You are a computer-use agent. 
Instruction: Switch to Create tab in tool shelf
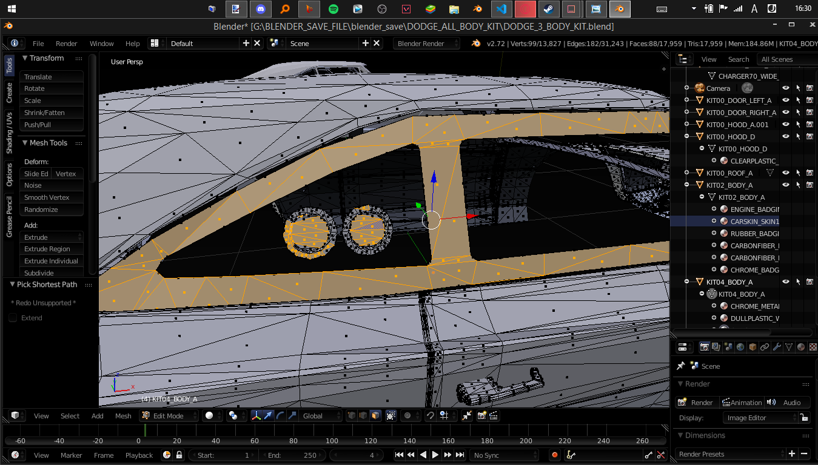[9, 93]
